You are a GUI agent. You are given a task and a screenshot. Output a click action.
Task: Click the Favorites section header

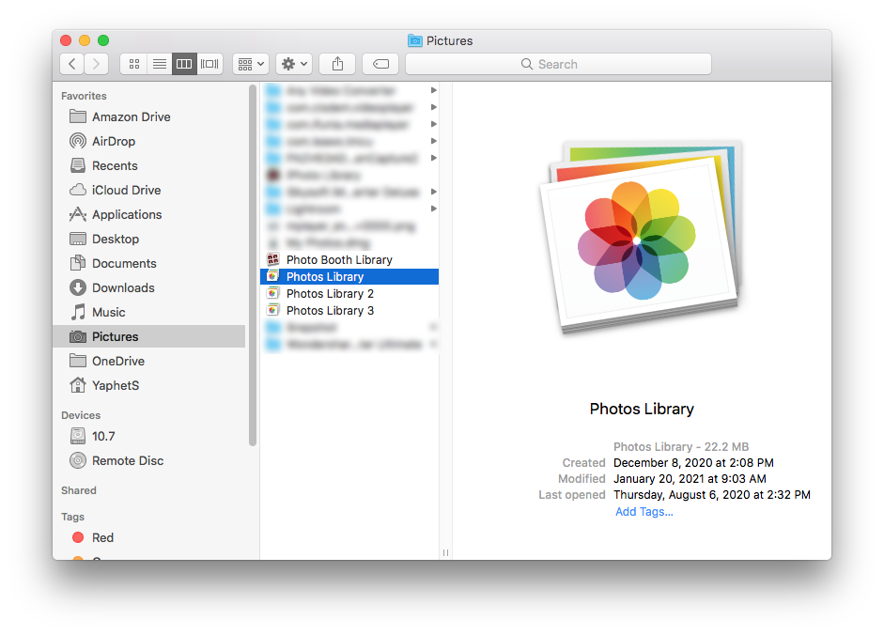pyautogui.click(x=84, y=96)
